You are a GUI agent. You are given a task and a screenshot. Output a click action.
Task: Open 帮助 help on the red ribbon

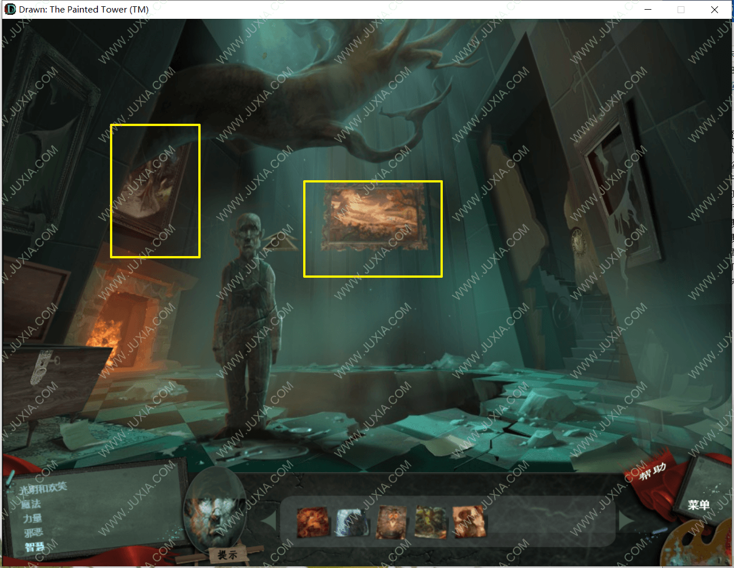pos(652,472)
